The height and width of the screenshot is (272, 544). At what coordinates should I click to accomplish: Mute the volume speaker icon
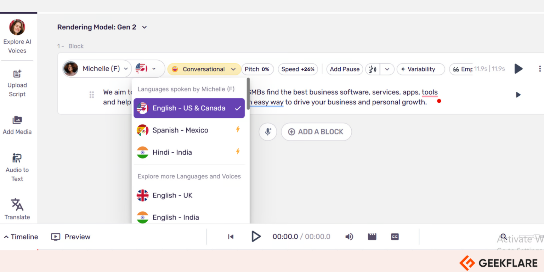(349, 237)
